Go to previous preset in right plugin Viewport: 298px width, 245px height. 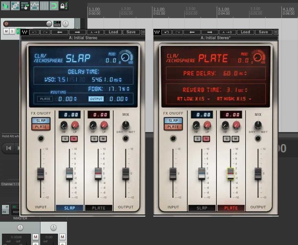192,32
